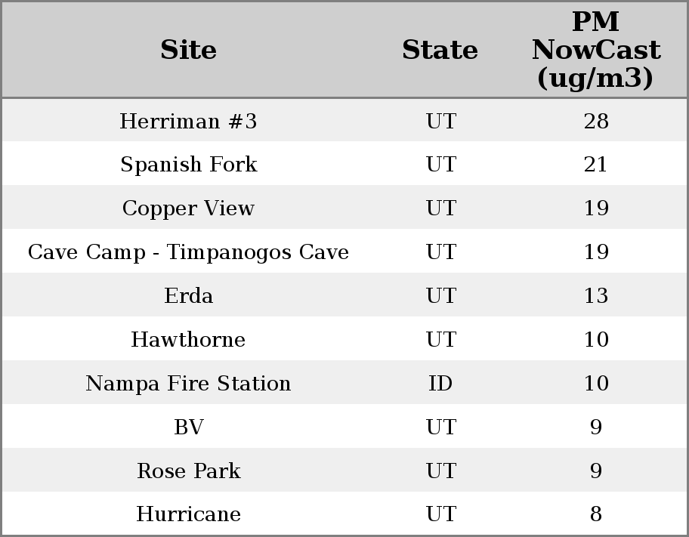Screen dimensions: 689x537
Task: Select the Herriman #3 site name
Action: click(188, 121)
